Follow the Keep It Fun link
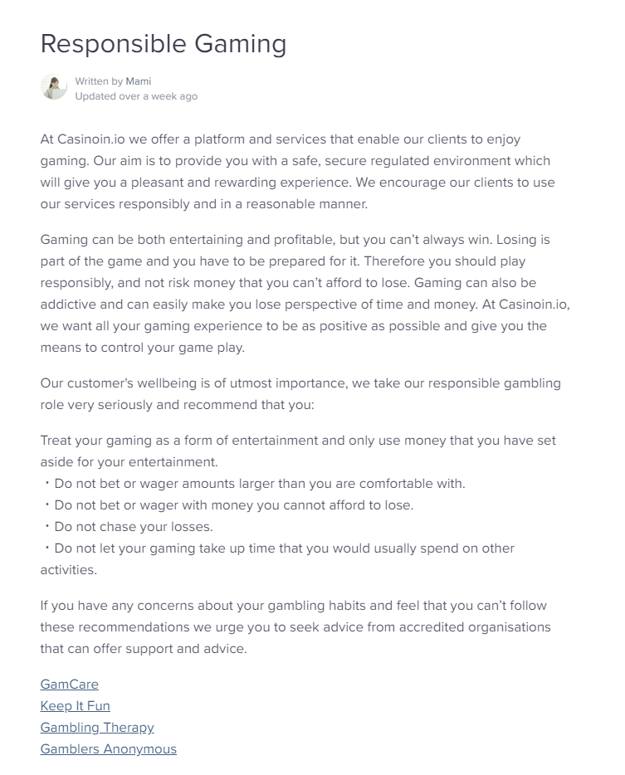This screenshot has width=625, height=775. click(76, 706)
